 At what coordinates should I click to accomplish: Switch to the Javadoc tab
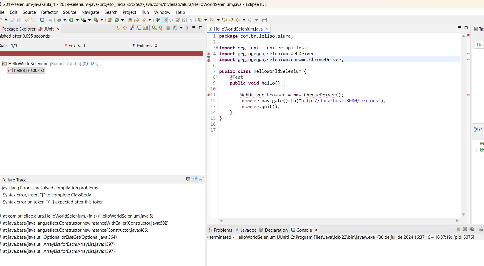[246, 230]
